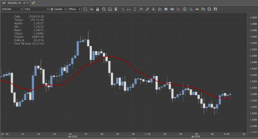Screen dimensions: 258x139
Task: Toggle the chart lock icon
Action: (97, 9)
